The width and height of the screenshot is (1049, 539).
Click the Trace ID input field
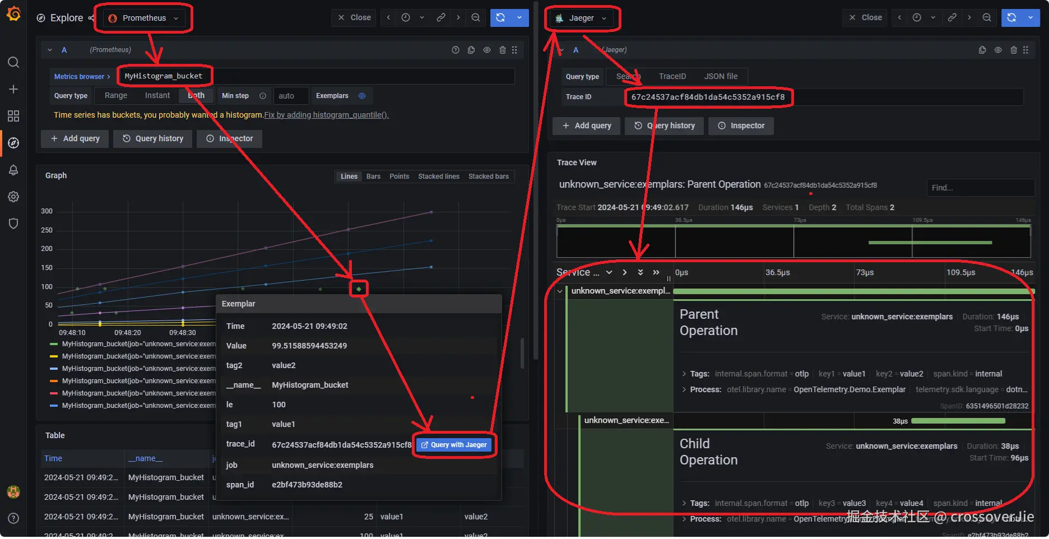[x=824, y=97]
